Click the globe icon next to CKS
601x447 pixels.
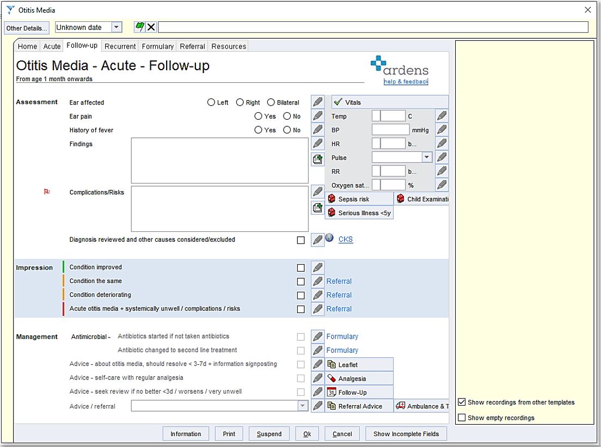tap(329, 238)
